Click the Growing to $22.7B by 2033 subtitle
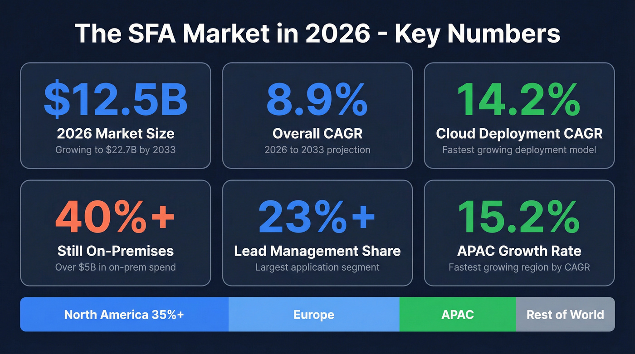 point(115,150)
